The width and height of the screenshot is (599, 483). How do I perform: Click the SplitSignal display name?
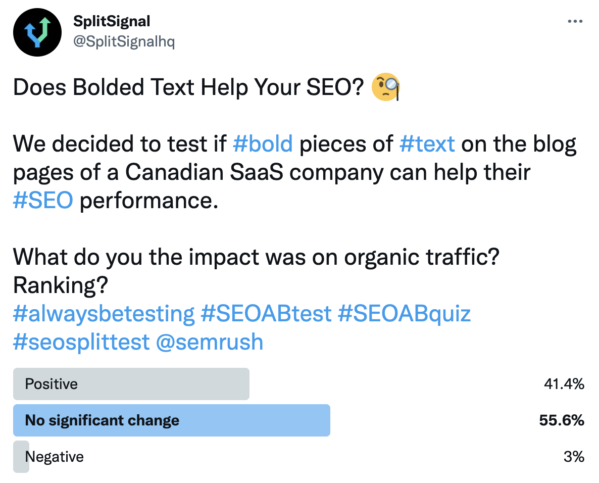click(x=112, y=21)
